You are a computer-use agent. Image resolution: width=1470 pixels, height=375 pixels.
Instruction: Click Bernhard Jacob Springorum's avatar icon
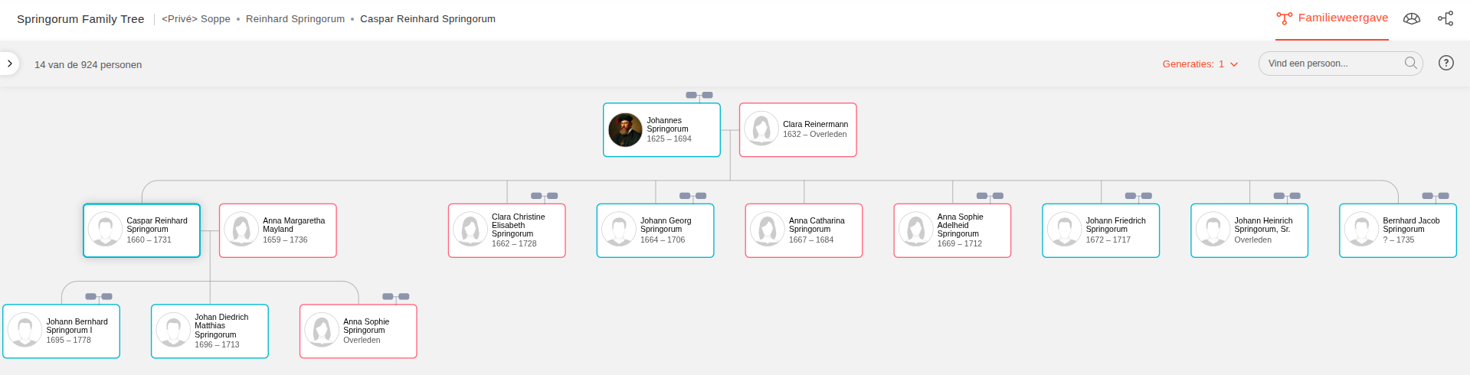coord(1361,230)
